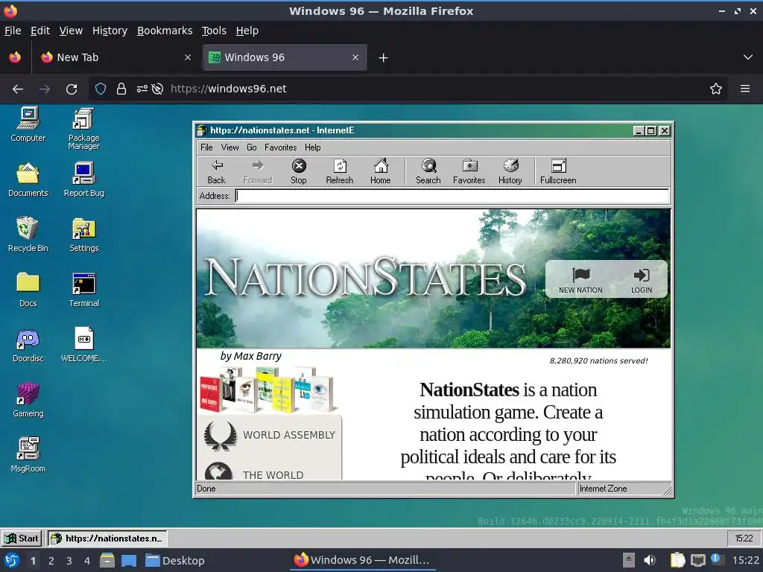Open the WELCOME markdown file icon

(83, 345)
